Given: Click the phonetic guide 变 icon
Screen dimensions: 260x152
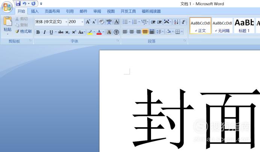Looking at the screenshot, I should coord(109,22).
